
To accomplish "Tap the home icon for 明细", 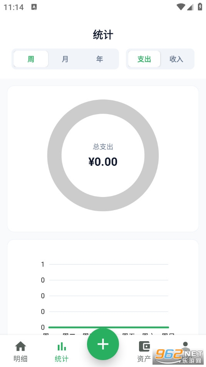I will point(20,346).
